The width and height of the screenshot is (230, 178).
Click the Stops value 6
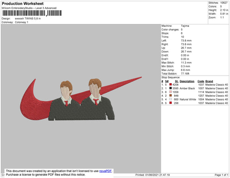182,33
